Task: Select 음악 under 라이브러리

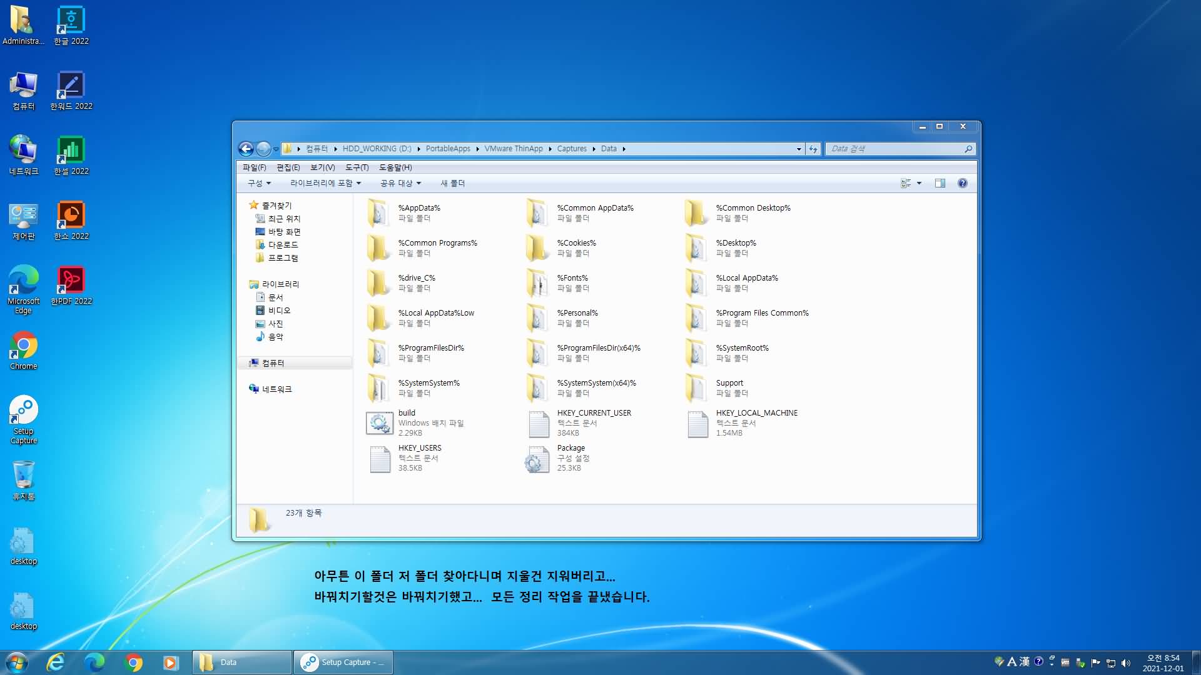Action: 270,337
